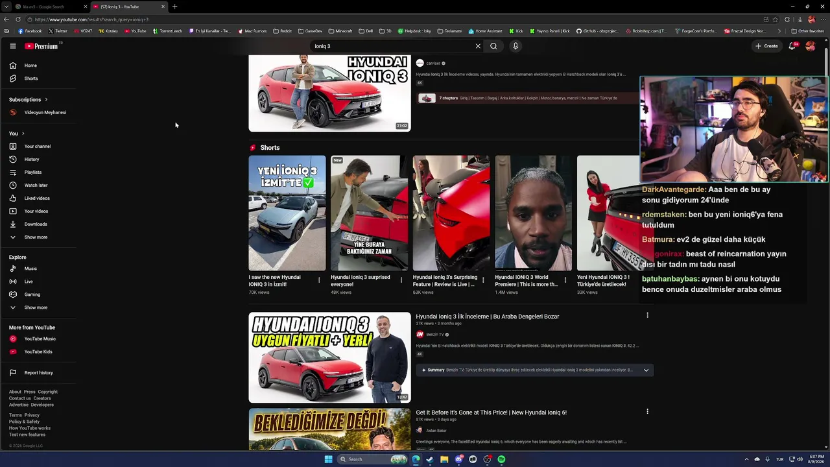The height and width of the screenshot is (467, 830).
Task: Switch the TUR keyboard language indicator
Action: (779, 459)
